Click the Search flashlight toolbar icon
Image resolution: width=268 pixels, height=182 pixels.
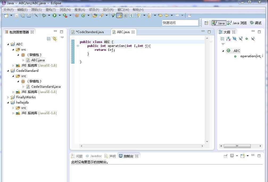[x=101, y=15]
